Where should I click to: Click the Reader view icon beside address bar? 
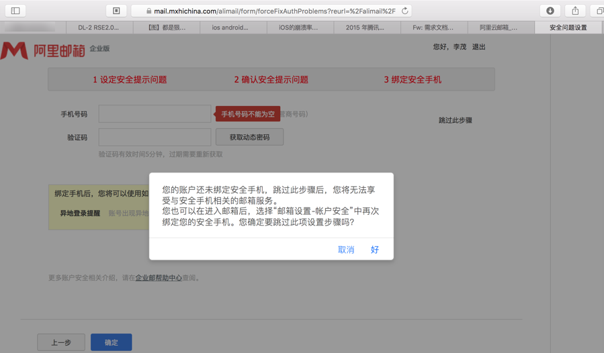[x=116, y=11]
